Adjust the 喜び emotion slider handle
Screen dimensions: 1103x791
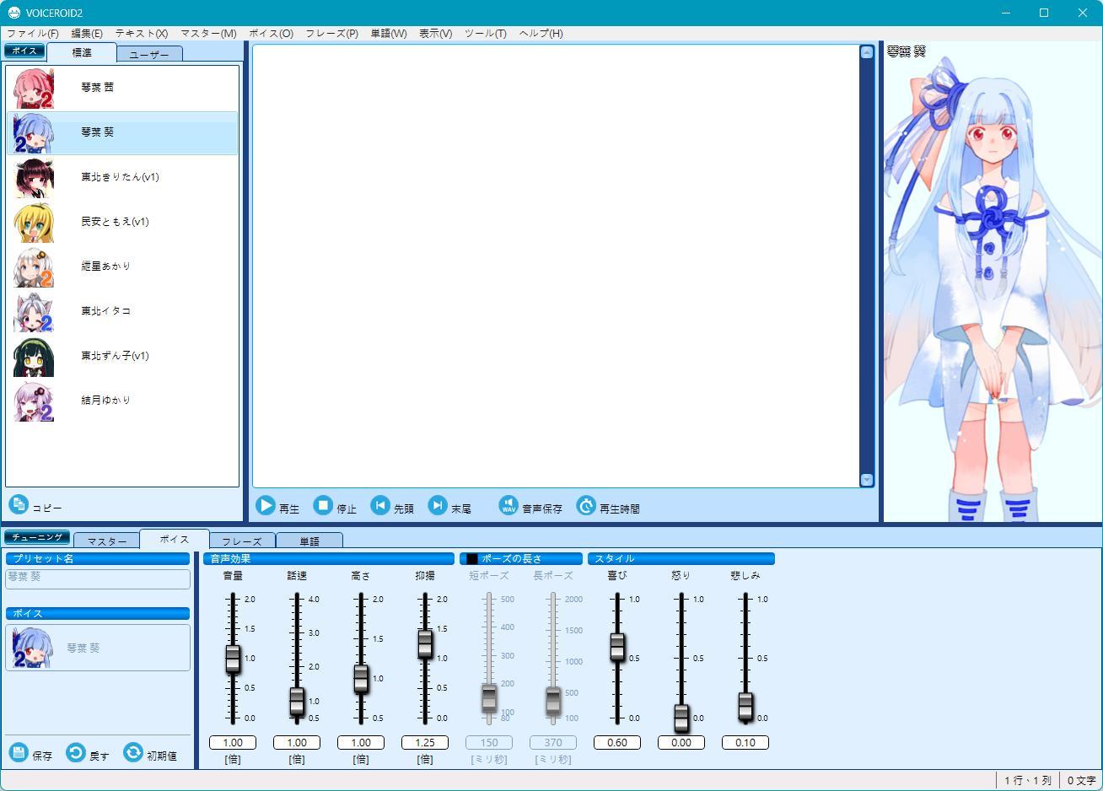pyautogui.click(x=617, y=648)
